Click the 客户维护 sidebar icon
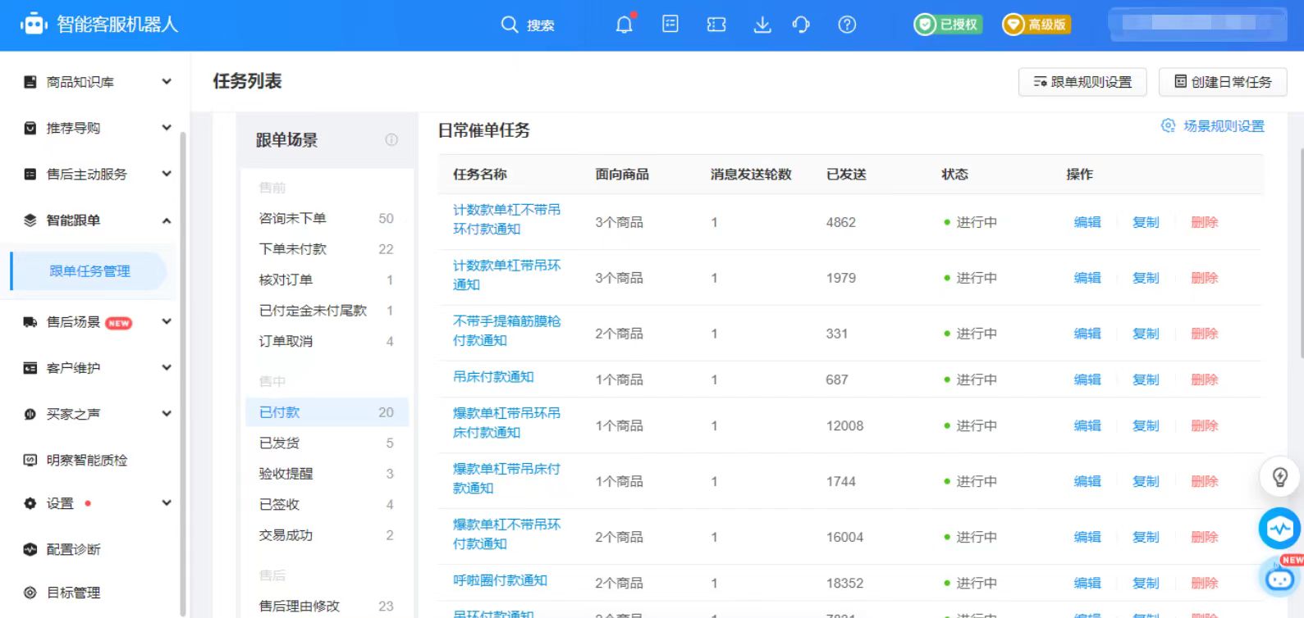The width and height of the screenshot is (1304, 618). 30,368
